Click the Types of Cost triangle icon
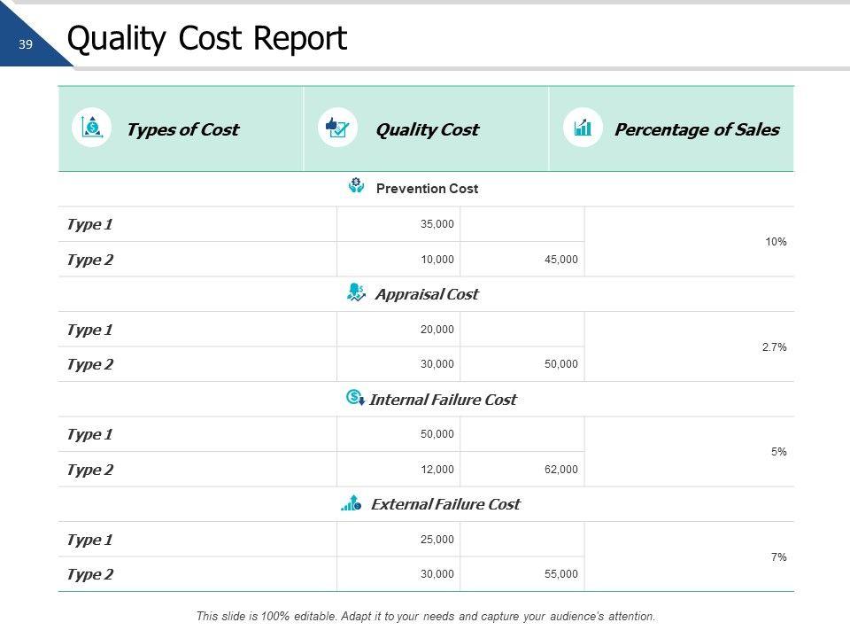 coord(91,128)
